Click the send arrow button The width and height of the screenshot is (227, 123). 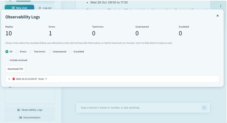[204, 108]
